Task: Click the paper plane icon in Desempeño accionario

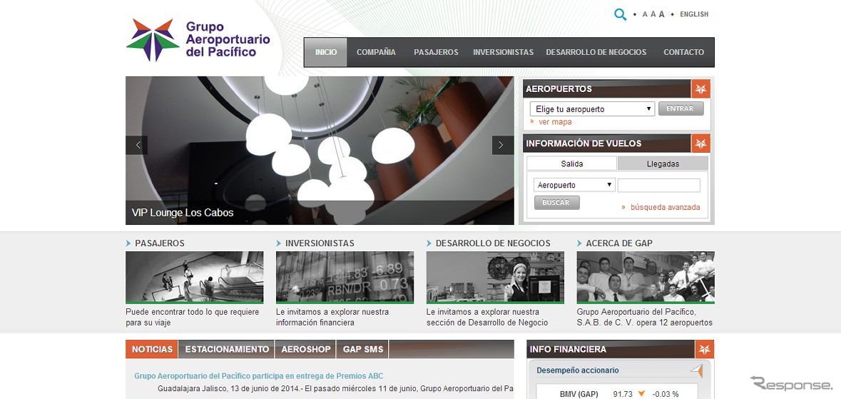Action: (x=696, y=370)
